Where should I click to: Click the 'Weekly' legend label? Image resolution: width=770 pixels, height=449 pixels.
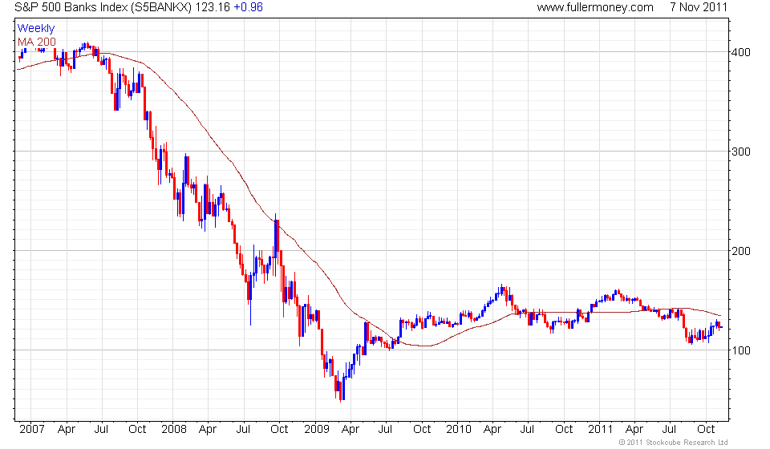click(36, 28)
